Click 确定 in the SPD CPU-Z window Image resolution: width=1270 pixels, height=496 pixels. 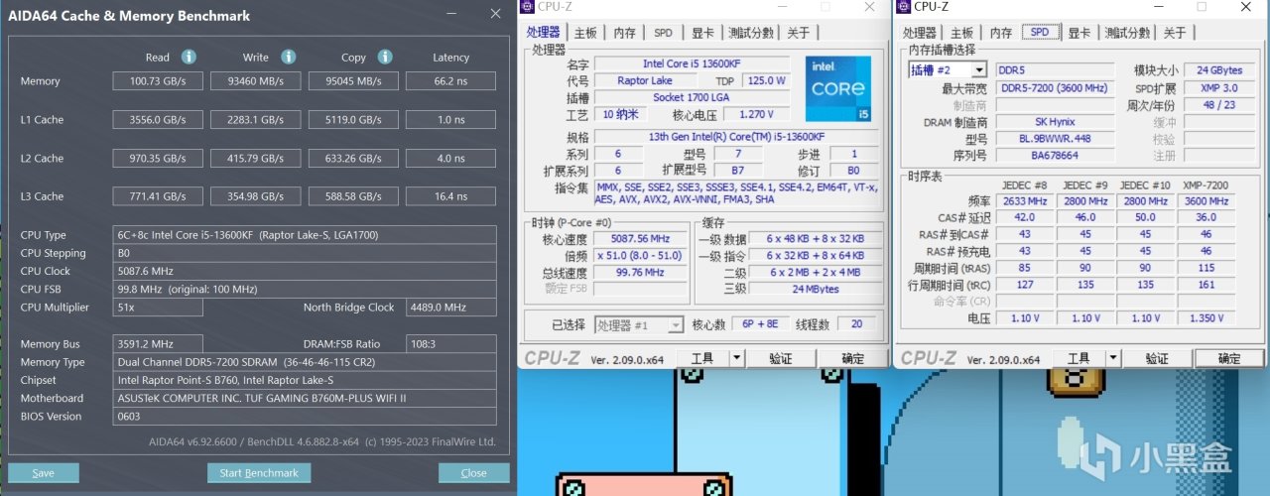1229,358
